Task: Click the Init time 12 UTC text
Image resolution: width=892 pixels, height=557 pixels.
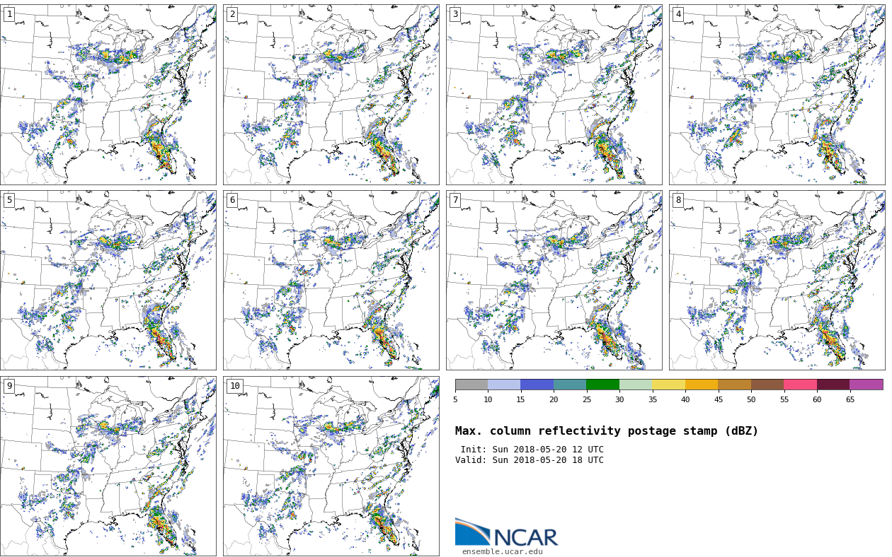Action: tap(532, 450)
